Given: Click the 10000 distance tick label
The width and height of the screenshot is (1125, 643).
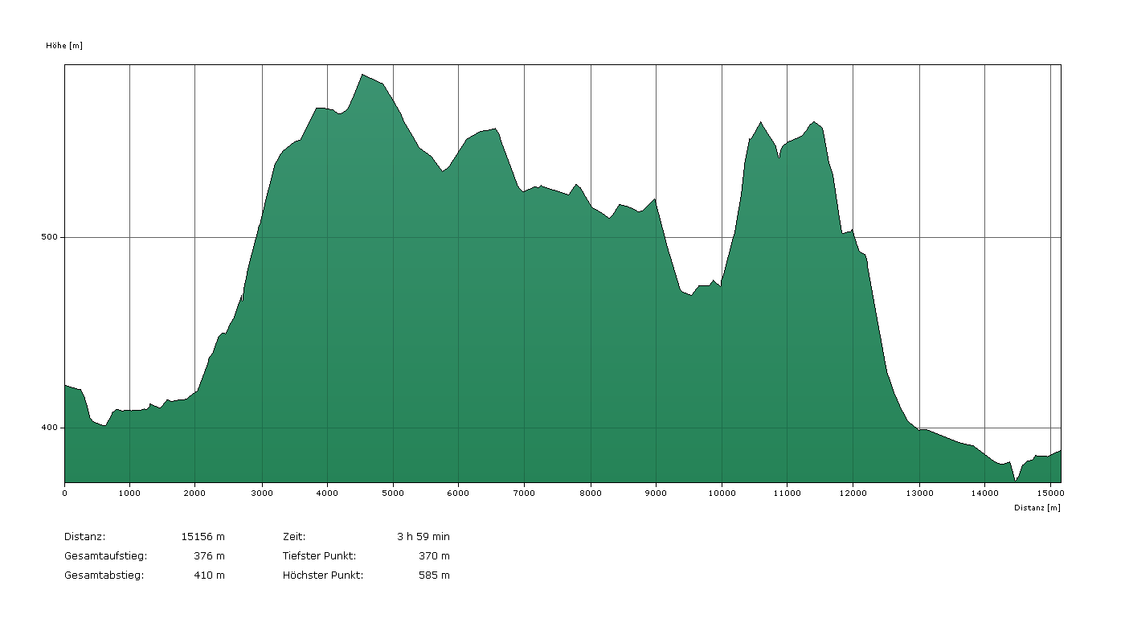Looking at the screenshot, I should [x=721, y=493].
